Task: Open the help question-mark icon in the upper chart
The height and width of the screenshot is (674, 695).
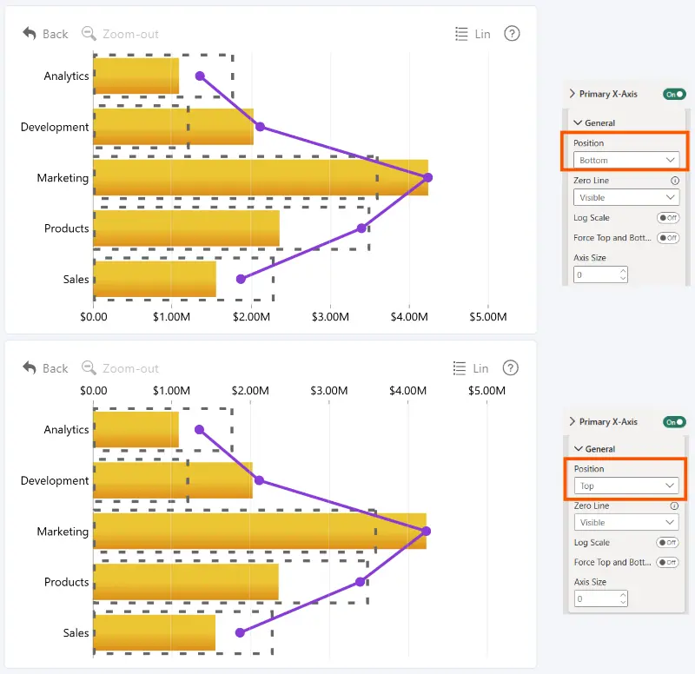Action: coord(512,33)
